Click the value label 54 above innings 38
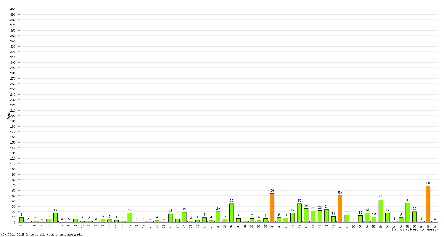Screen dimensions: 444x237 coord(272,190)
